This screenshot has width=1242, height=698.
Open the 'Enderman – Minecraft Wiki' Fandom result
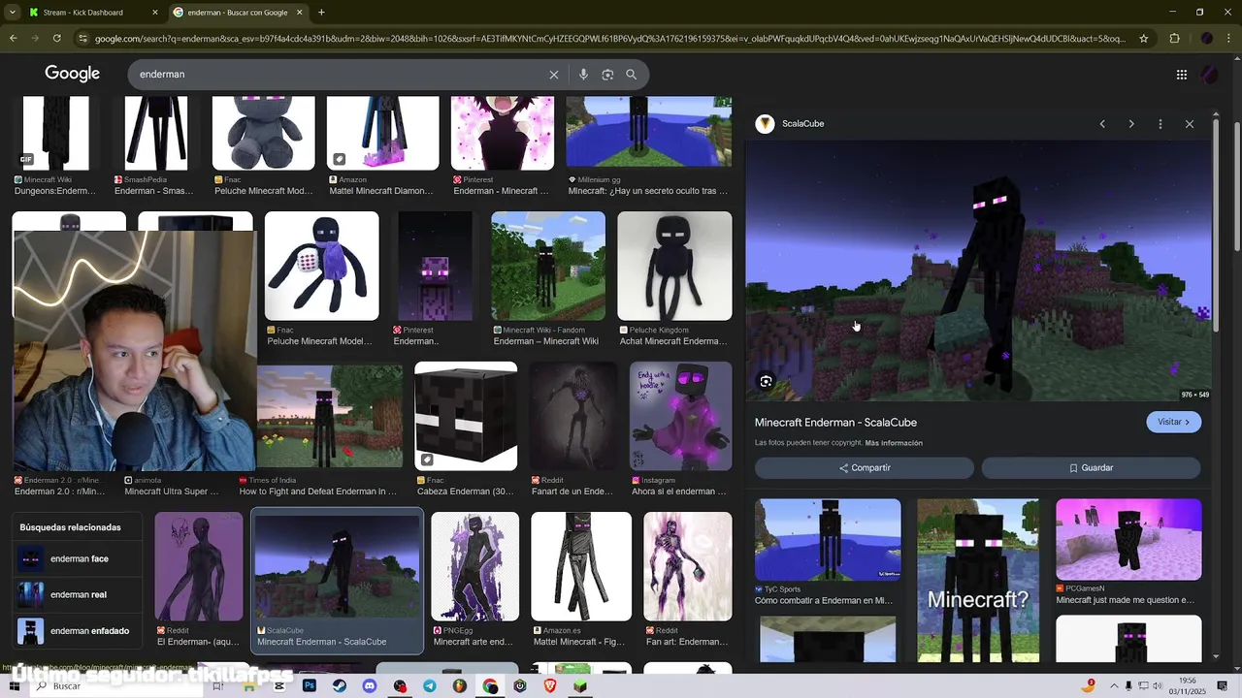[x=548, y=266]
